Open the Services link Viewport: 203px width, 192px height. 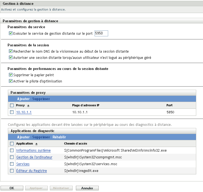pyautogui.click(x=23, y=164)
